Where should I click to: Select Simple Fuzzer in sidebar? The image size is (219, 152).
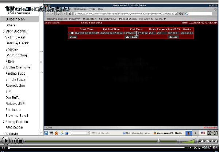click(x=16, y=79)
